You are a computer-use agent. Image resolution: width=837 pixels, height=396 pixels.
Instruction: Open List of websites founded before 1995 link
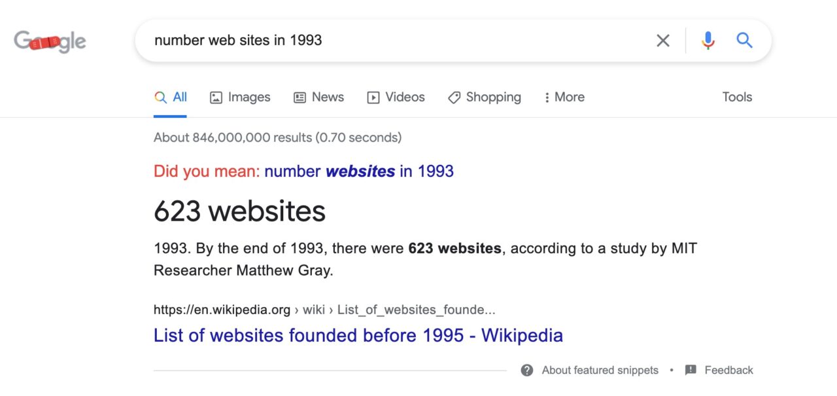click(x=358, y=336)
